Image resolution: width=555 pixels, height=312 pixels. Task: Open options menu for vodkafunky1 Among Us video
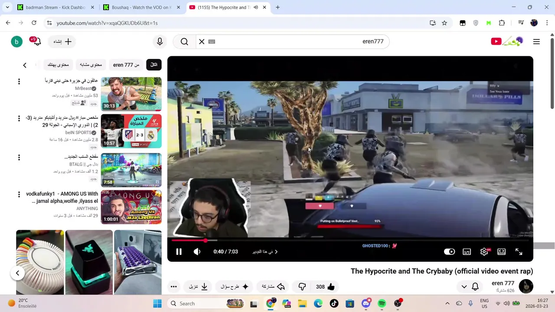point(19,195)
